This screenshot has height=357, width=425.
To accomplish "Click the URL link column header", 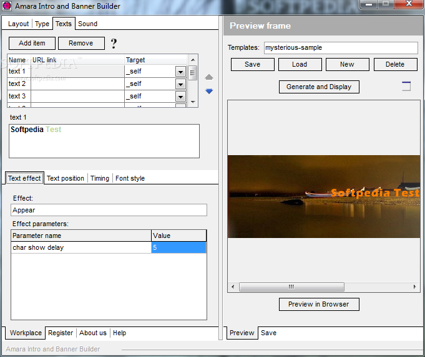I will (77, 60).
